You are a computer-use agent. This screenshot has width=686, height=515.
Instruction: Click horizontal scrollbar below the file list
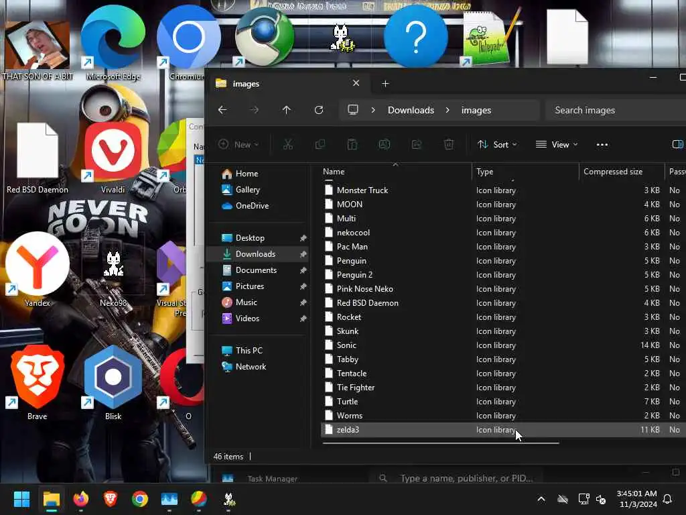pos(441,443)
